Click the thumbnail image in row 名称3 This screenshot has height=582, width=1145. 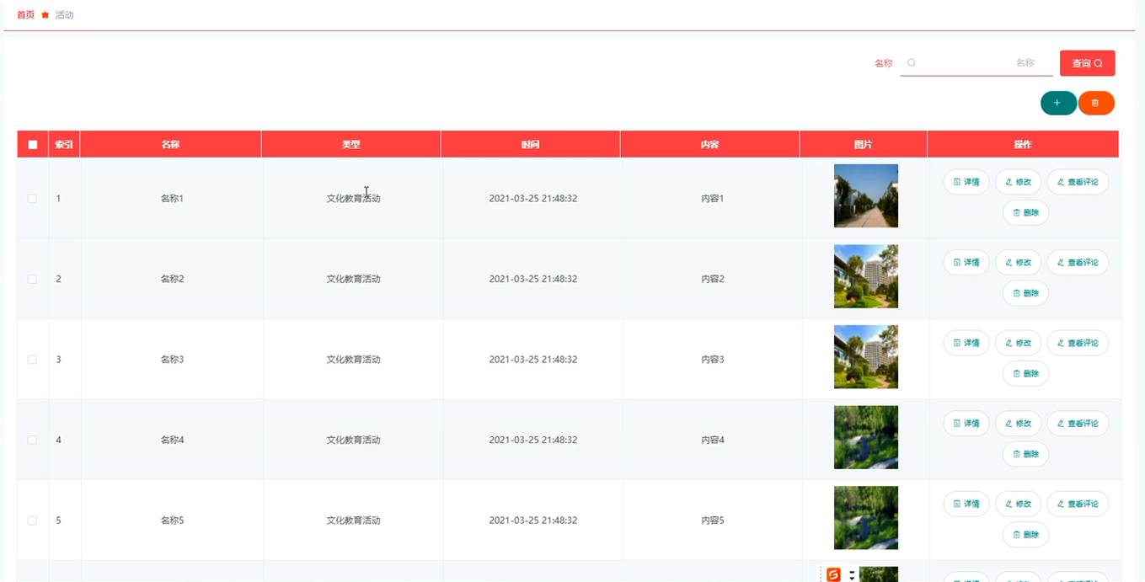(866, 357)
